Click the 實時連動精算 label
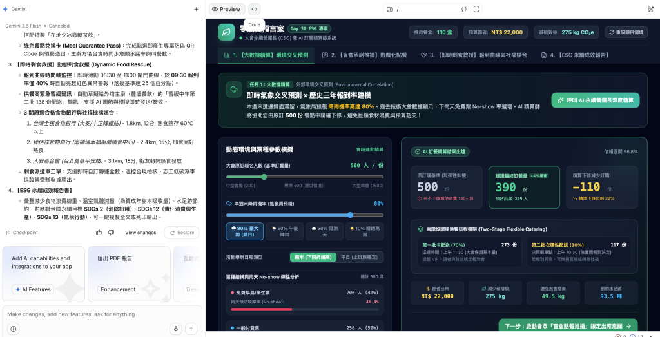Screen dimensions: 660x337 coord(370,149)
